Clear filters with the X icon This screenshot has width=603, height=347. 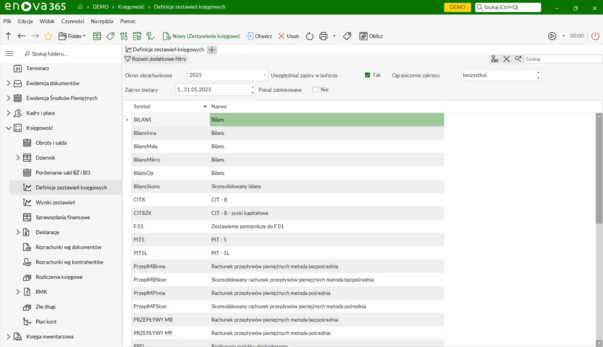(506, 59)
